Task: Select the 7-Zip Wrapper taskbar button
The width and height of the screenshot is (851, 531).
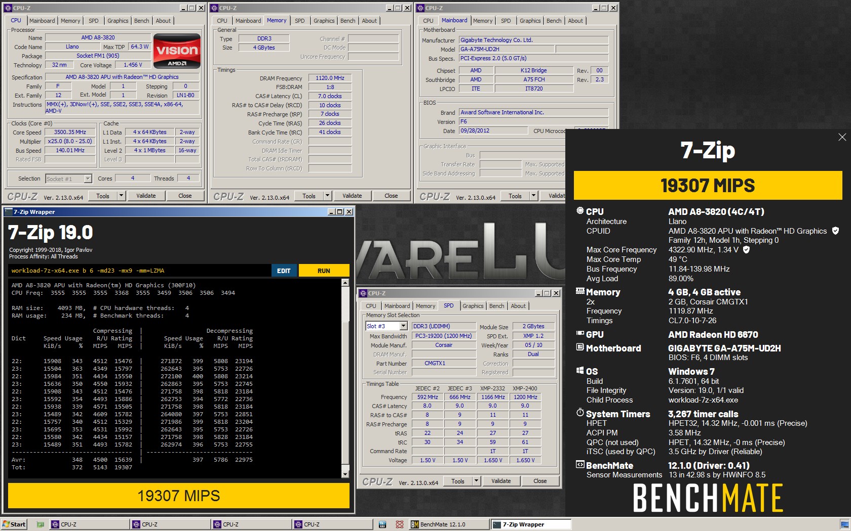Action: pos(531,524)
